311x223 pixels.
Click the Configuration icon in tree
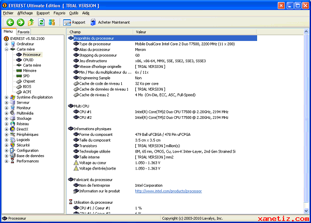12,150
